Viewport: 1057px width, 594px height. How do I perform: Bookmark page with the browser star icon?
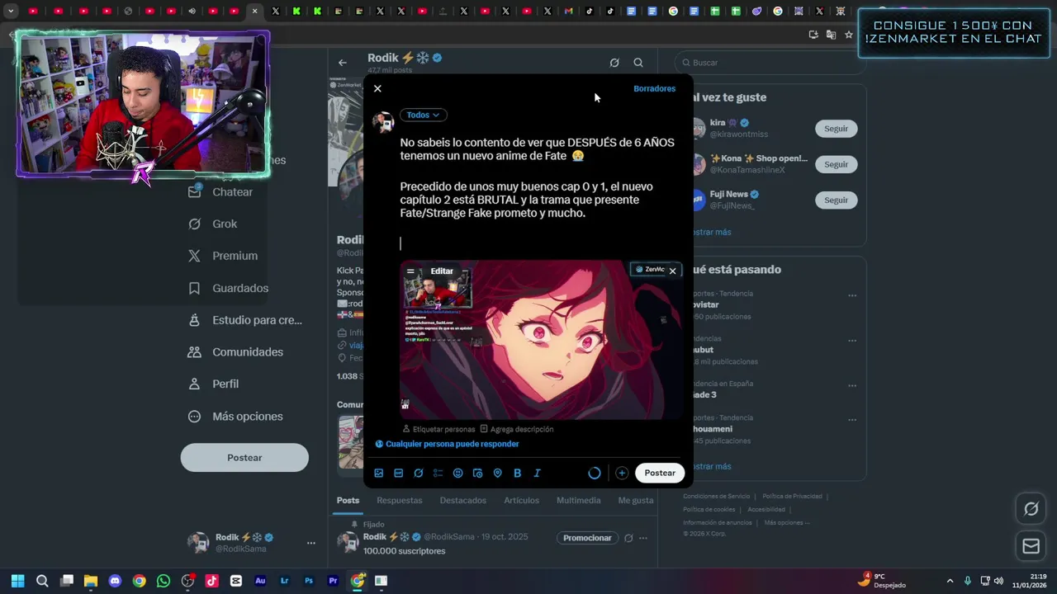(x=848, y=35)
